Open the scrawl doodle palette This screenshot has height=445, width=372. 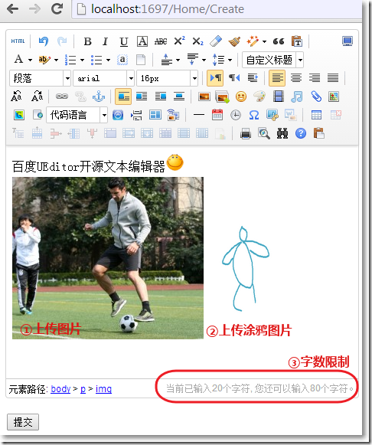[x=259, y=97]
